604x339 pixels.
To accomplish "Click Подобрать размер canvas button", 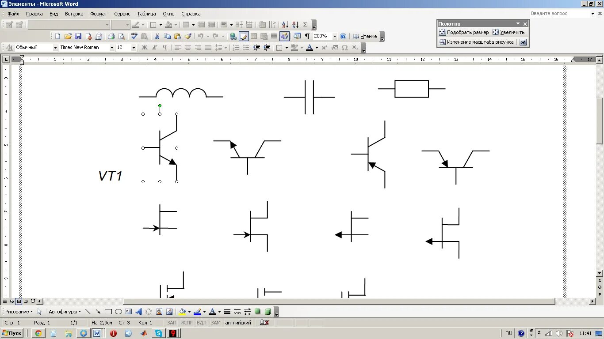I will pyautogui.click(x=464, y=32).
